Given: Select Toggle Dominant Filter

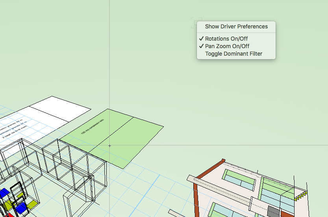Looking at the screenshot, I should (233, 54).
